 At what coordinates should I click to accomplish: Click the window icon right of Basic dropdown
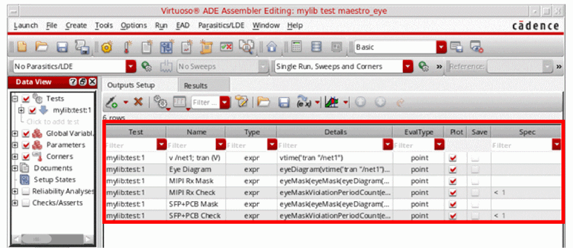[456, 47]
